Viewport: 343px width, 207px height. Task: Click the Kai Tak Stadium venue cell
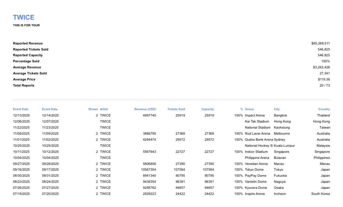coord(257,121)
